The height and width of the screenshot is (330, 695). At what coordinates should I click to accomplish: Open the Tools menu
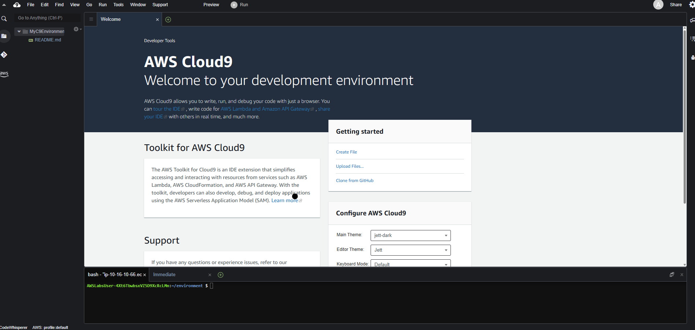tap(118, 5)
